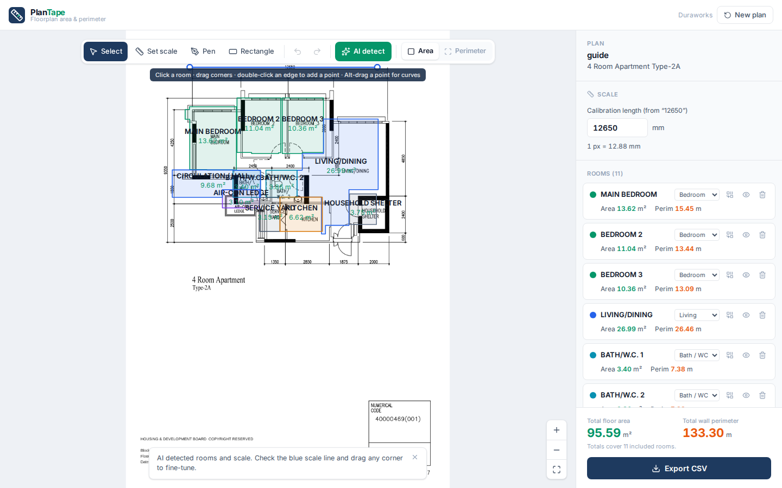Select the Rectangle tool
Viewport: 782px width, 488px height.
pyautogui.click(x=251, y=52)
